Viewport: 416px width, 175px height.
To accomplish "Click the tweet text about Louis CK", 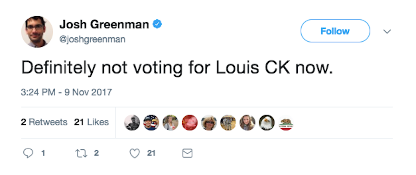I will (x=177, y=68).
